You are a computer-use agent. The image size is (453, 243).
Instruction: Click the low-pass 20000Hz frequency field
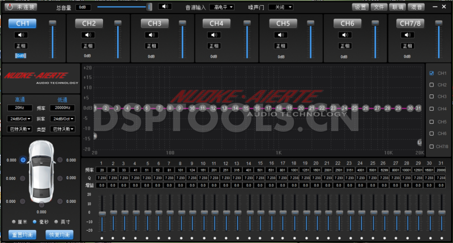point(63,108)
